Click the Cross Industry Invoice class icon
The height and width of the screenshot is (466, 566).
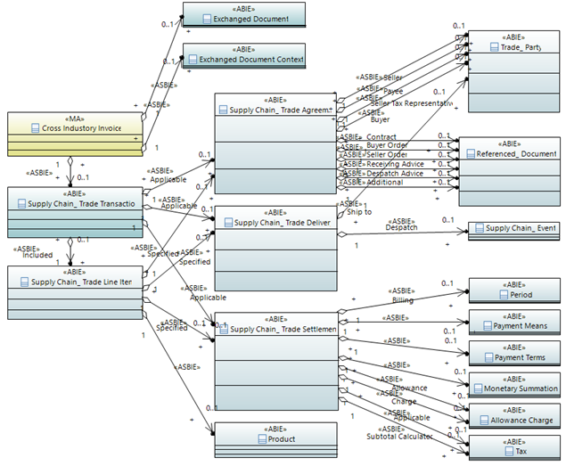tap(35, 128)
